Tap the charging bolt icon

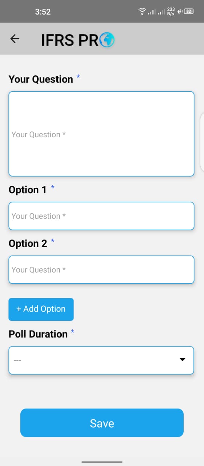coord(180,12)
